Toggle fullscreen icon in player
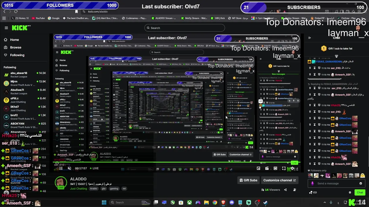369x207 pixels. point(284,168)
